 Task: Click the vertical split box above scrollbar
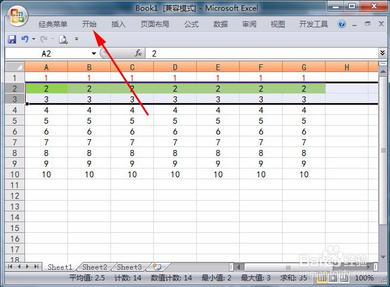[382, 64]
